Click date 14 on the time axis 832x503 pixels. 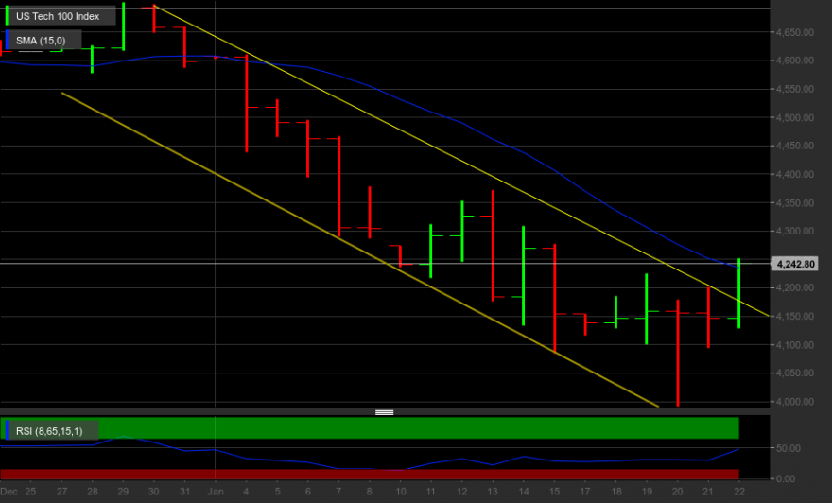524,492
